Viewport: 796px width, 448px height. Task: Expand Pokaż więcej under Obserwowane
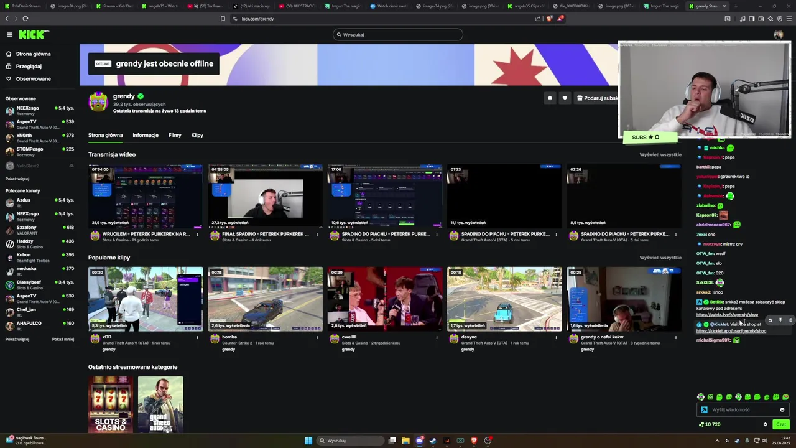click(x=17, y=179)
